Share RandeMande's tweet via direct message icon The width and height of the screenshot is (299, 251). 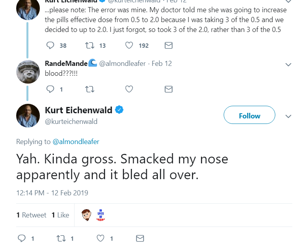(x=168, y=89)
